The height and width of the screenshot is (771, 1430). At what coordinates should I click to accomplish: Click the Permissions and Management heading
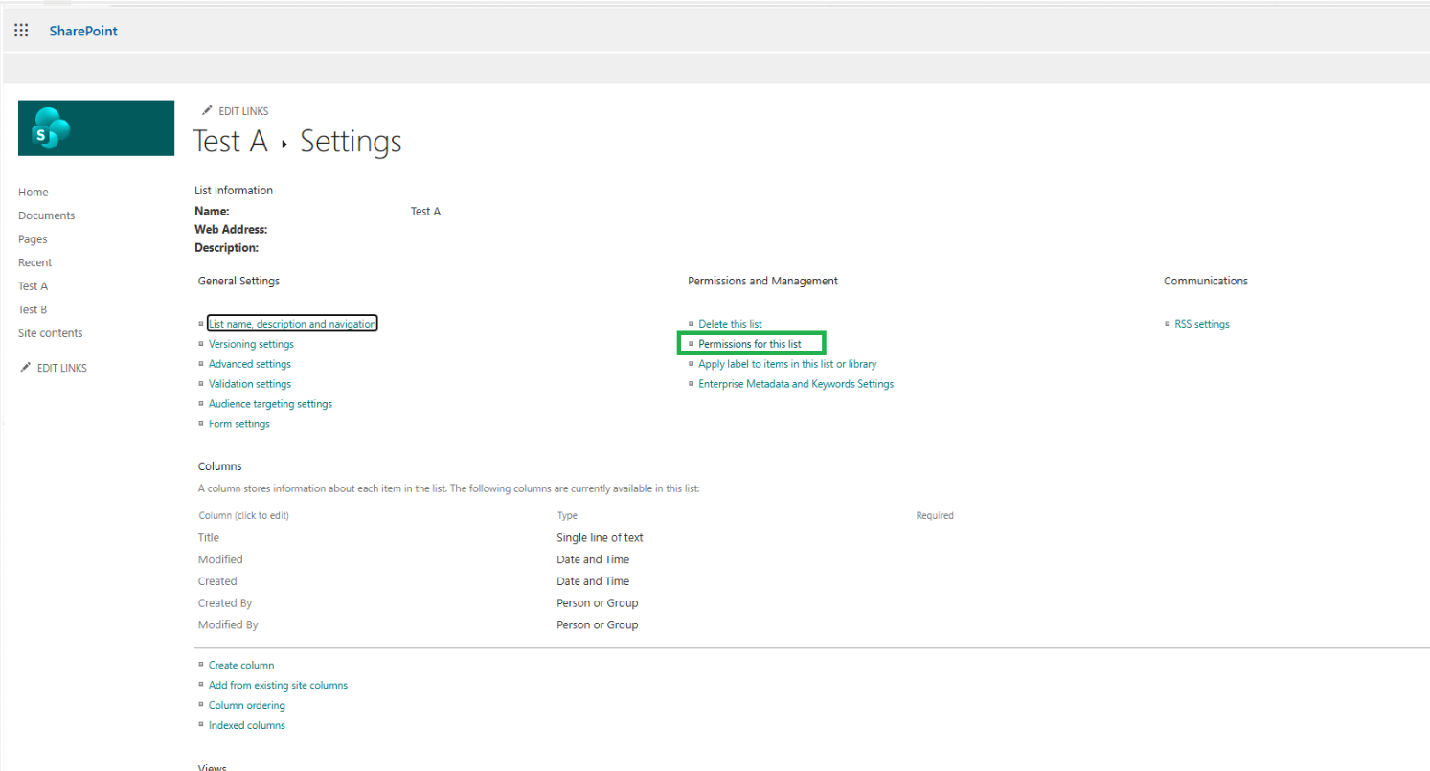click(762, 281)
